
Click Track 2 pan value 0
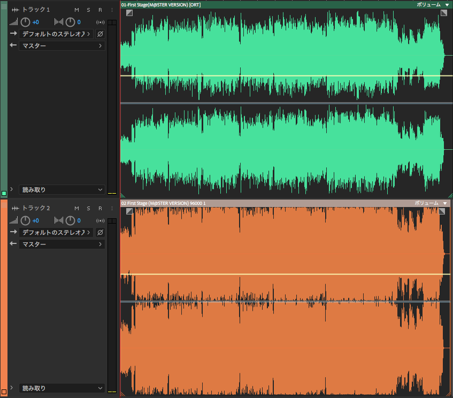click(x=79, y=221)
